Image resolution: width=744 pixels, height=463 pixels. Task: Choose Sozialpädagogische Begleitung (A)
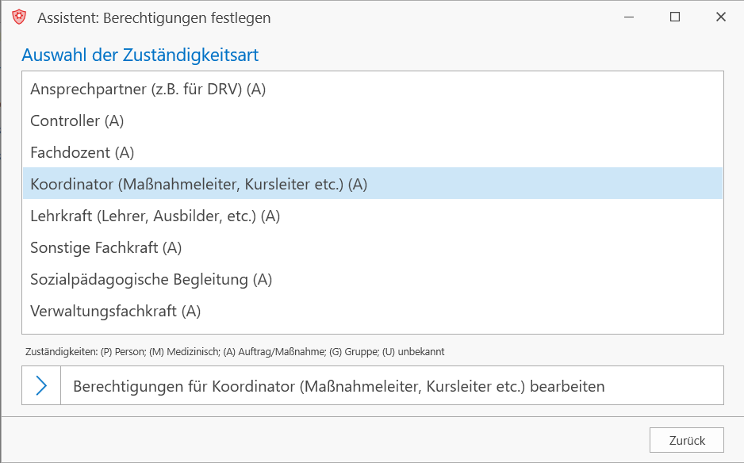[373, 279]
